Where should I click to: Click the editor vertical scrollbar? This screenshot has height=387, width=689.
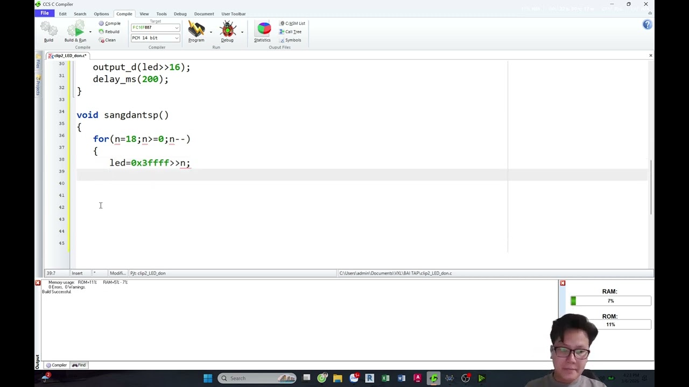(651, 186)
